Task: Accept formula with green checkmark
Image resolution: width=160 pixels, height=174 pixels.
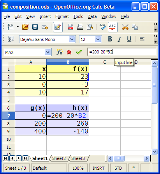Action: [79, 52]
